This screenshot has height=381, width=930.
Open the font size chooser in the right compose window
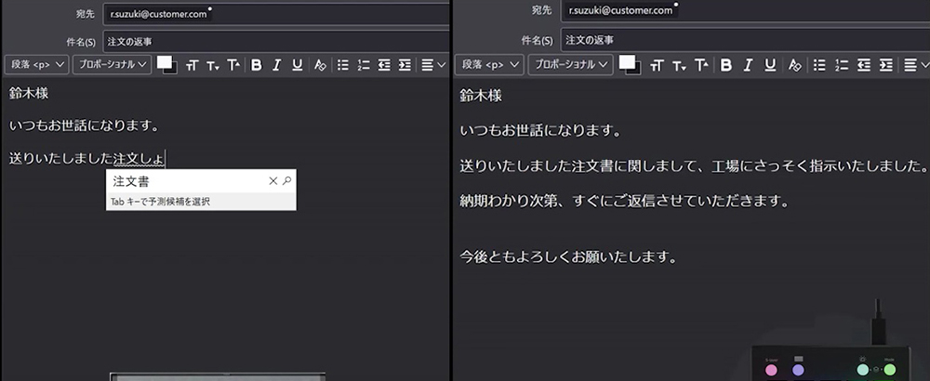tap(657, 65)
